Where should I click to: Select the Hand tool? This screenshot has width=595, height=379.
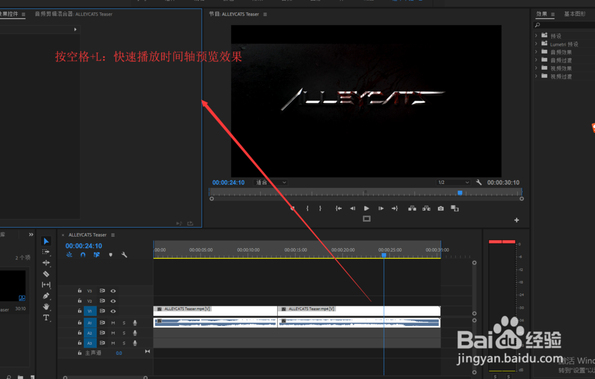point(46,306)
